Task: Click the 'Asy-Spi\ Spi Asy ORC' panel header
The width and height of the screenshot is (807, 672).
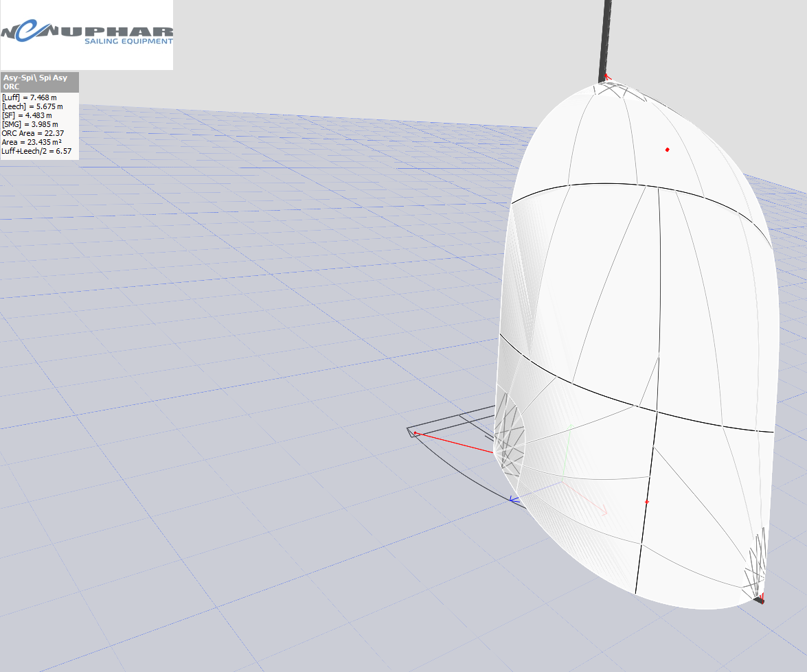Action: tap(39, 82)
